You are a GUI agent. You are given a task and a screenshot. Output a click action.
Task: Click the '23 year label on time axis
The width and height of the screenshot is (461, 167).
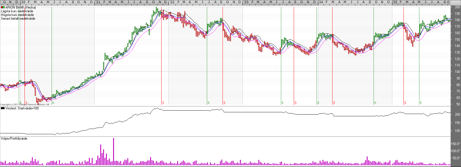pyautogui.click(x=246, y=2)
